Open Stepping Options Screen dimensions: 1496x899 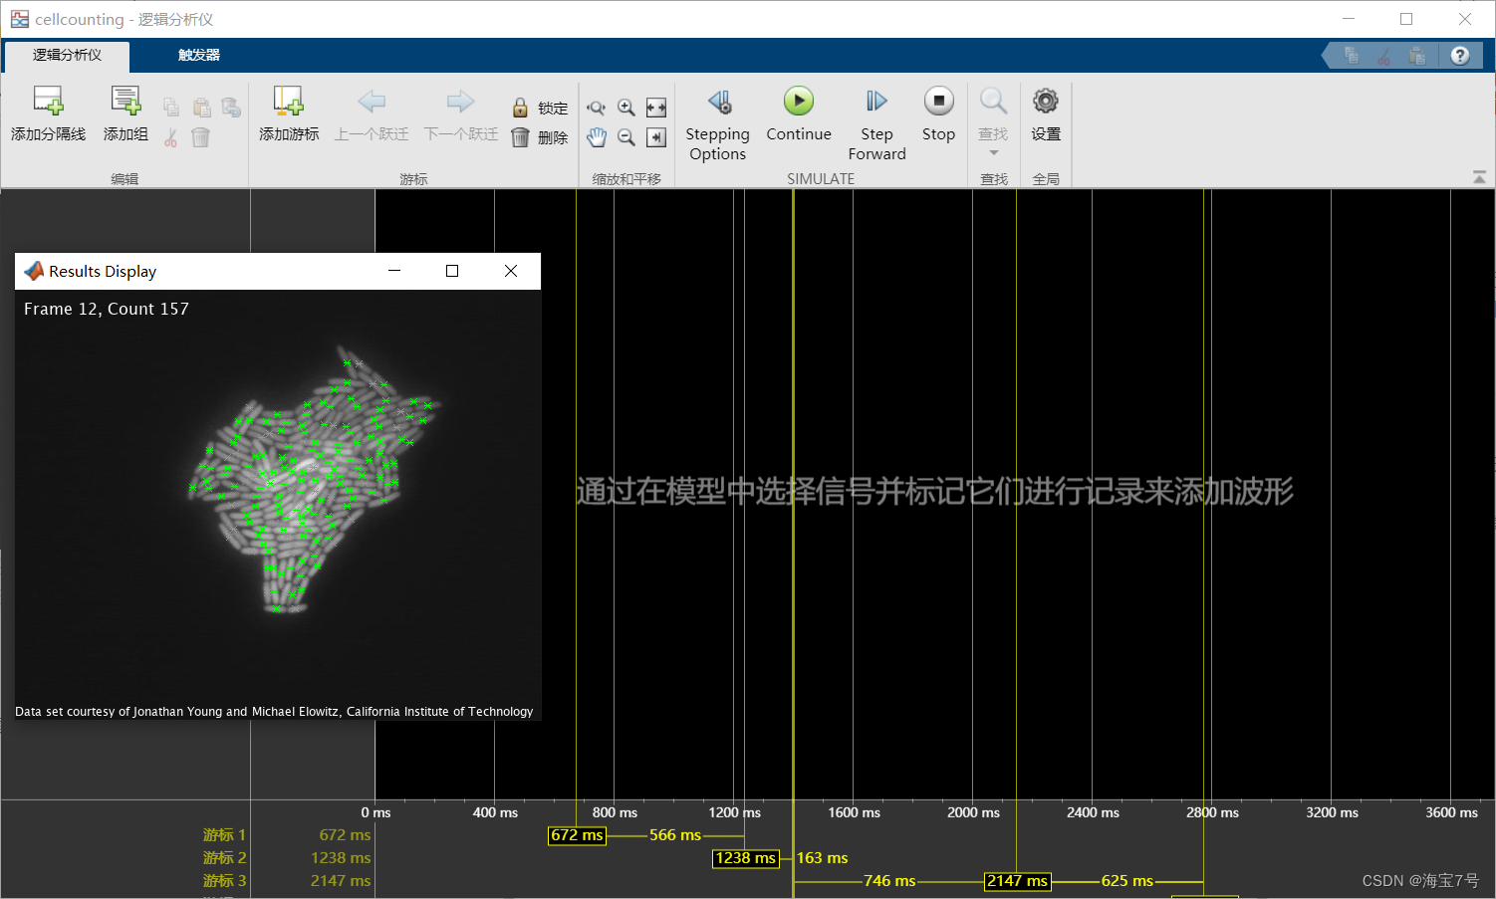click(x=717, y=102)
